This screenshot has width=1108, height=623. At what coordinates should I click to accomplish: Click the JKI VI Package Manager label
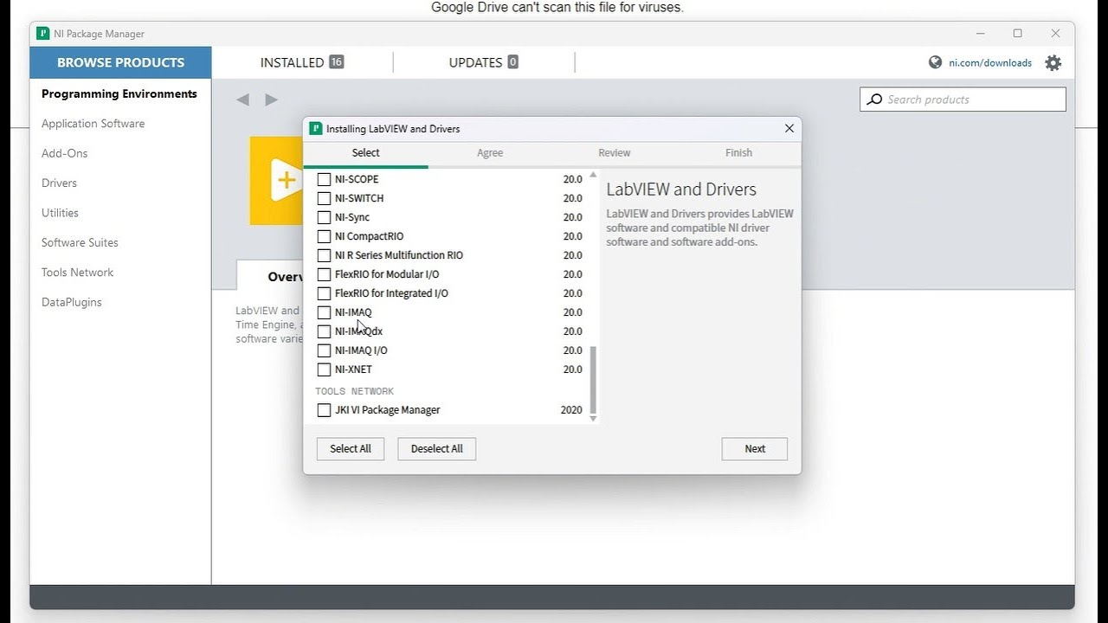pyautogui.click(x=388, y=410)
